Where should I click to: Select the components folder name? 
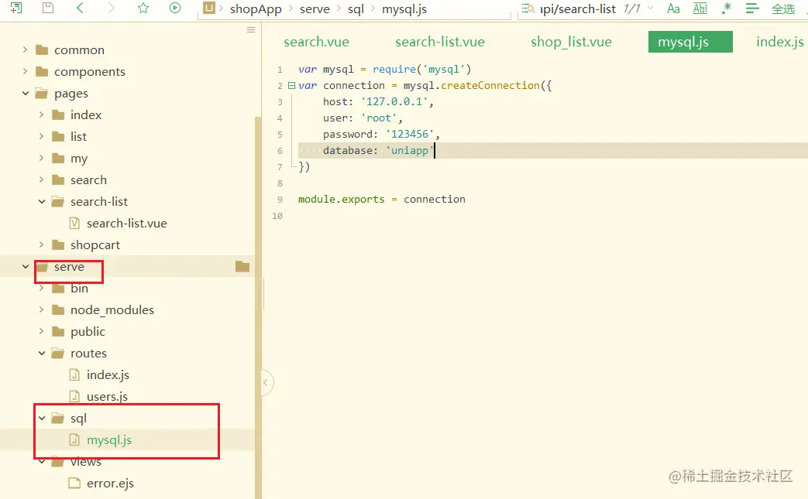click(x=90, y=71)
